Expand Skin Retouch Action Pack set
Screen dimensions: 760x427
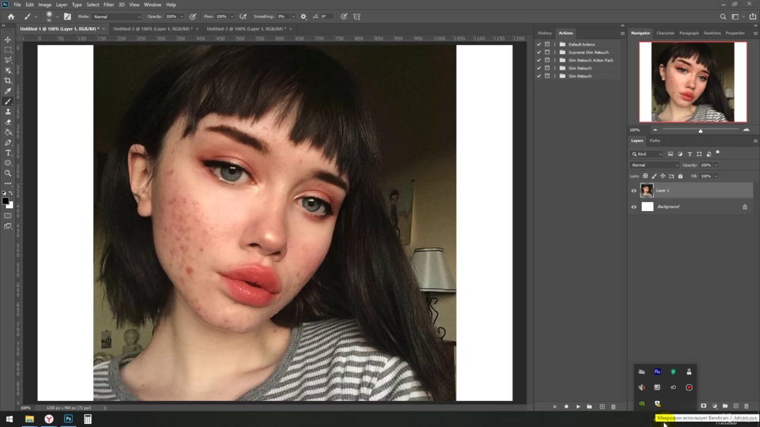pos(555,60)
